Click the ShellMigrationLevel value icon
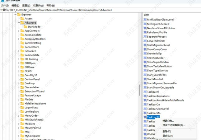201x140 pixels. click(x=145, y=45)
